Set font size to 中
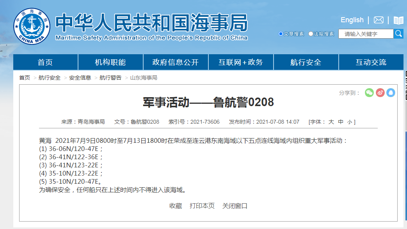The width and height of the screenshot is (407, 229). click(x=341, y=122)
